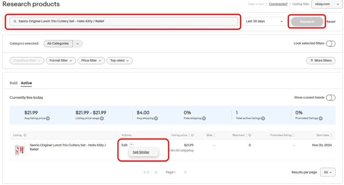Open the Listing Site ebay.com dropdown

click(327, 4)
